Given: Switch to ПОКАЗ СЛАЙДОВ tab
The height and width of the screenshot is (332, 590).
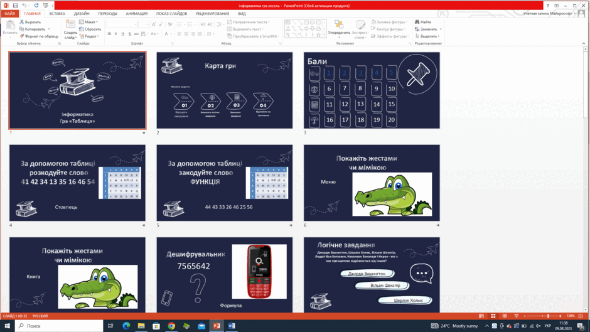Looking at the screenshot, I should point(171,14).
